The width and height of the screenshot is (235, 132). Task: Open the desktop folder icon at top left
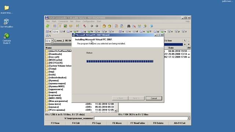pyautogui.click(x=7, y=10)
